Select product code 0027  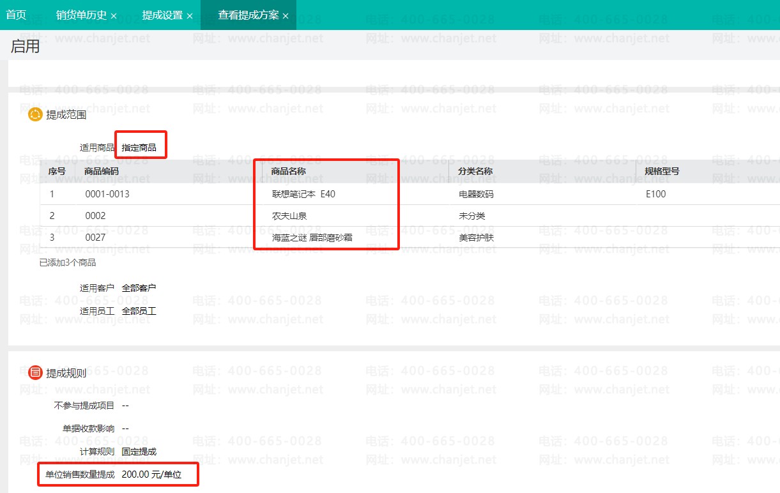click(x=95, y=238)
